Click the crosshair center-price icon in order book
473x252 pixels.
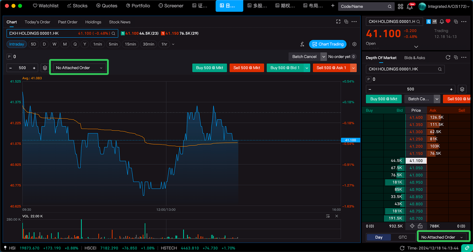(412, 226)
